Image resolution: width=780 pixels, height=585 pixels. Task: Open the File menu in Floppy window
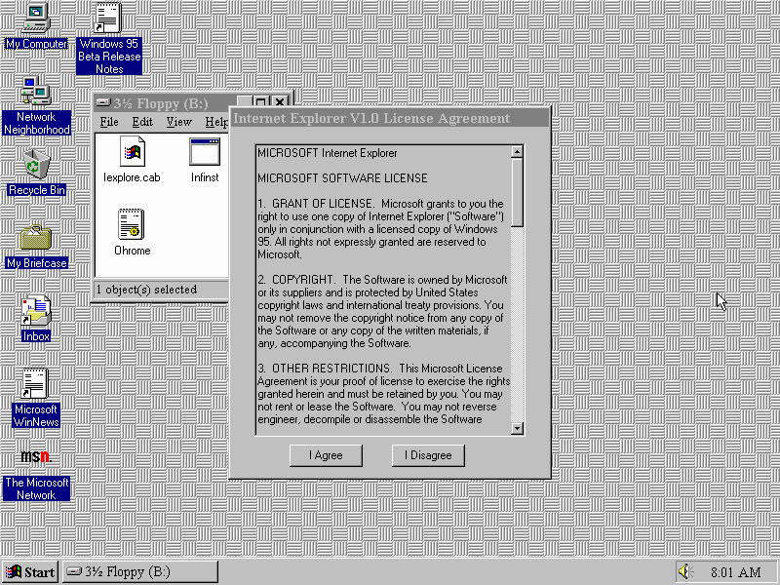tap(109, 122)
